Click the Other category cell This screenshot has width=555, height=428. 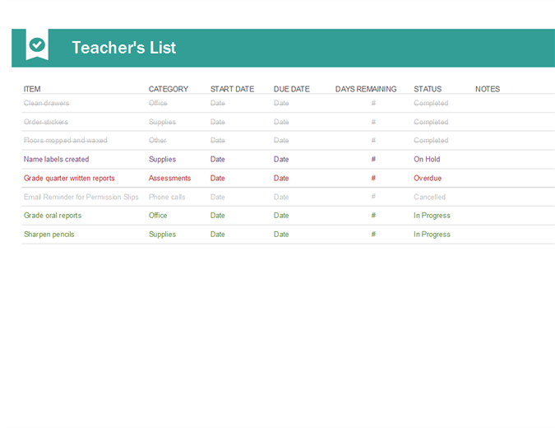(158, 140)
